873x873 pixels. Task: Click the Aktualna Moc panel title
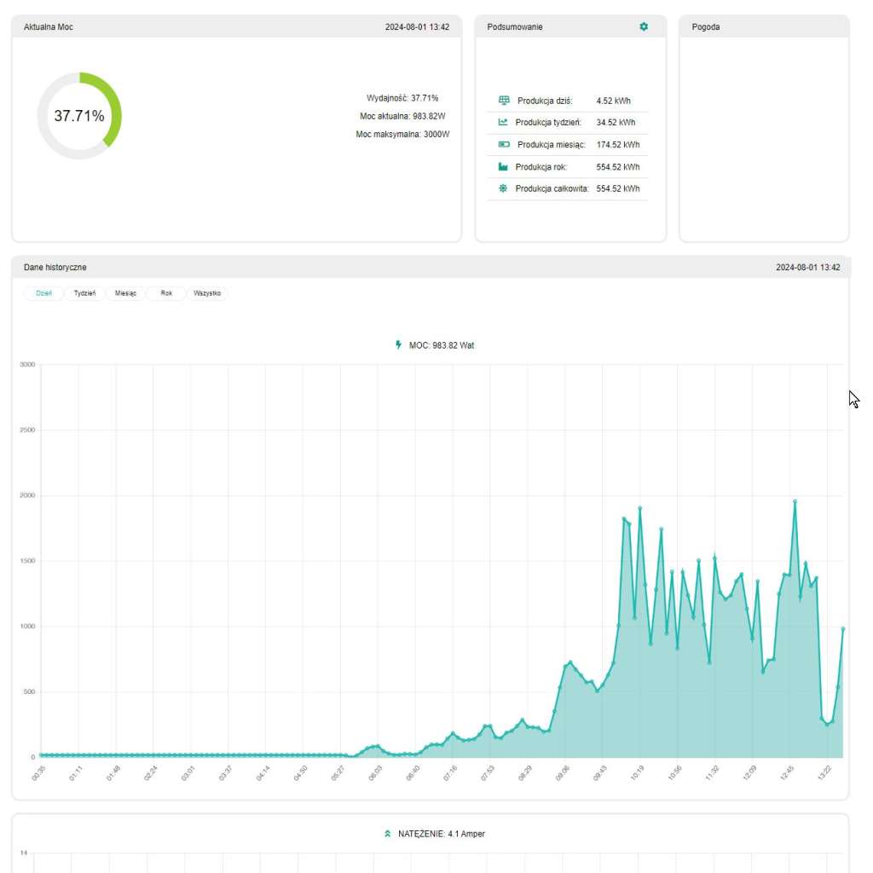(49, 27)
